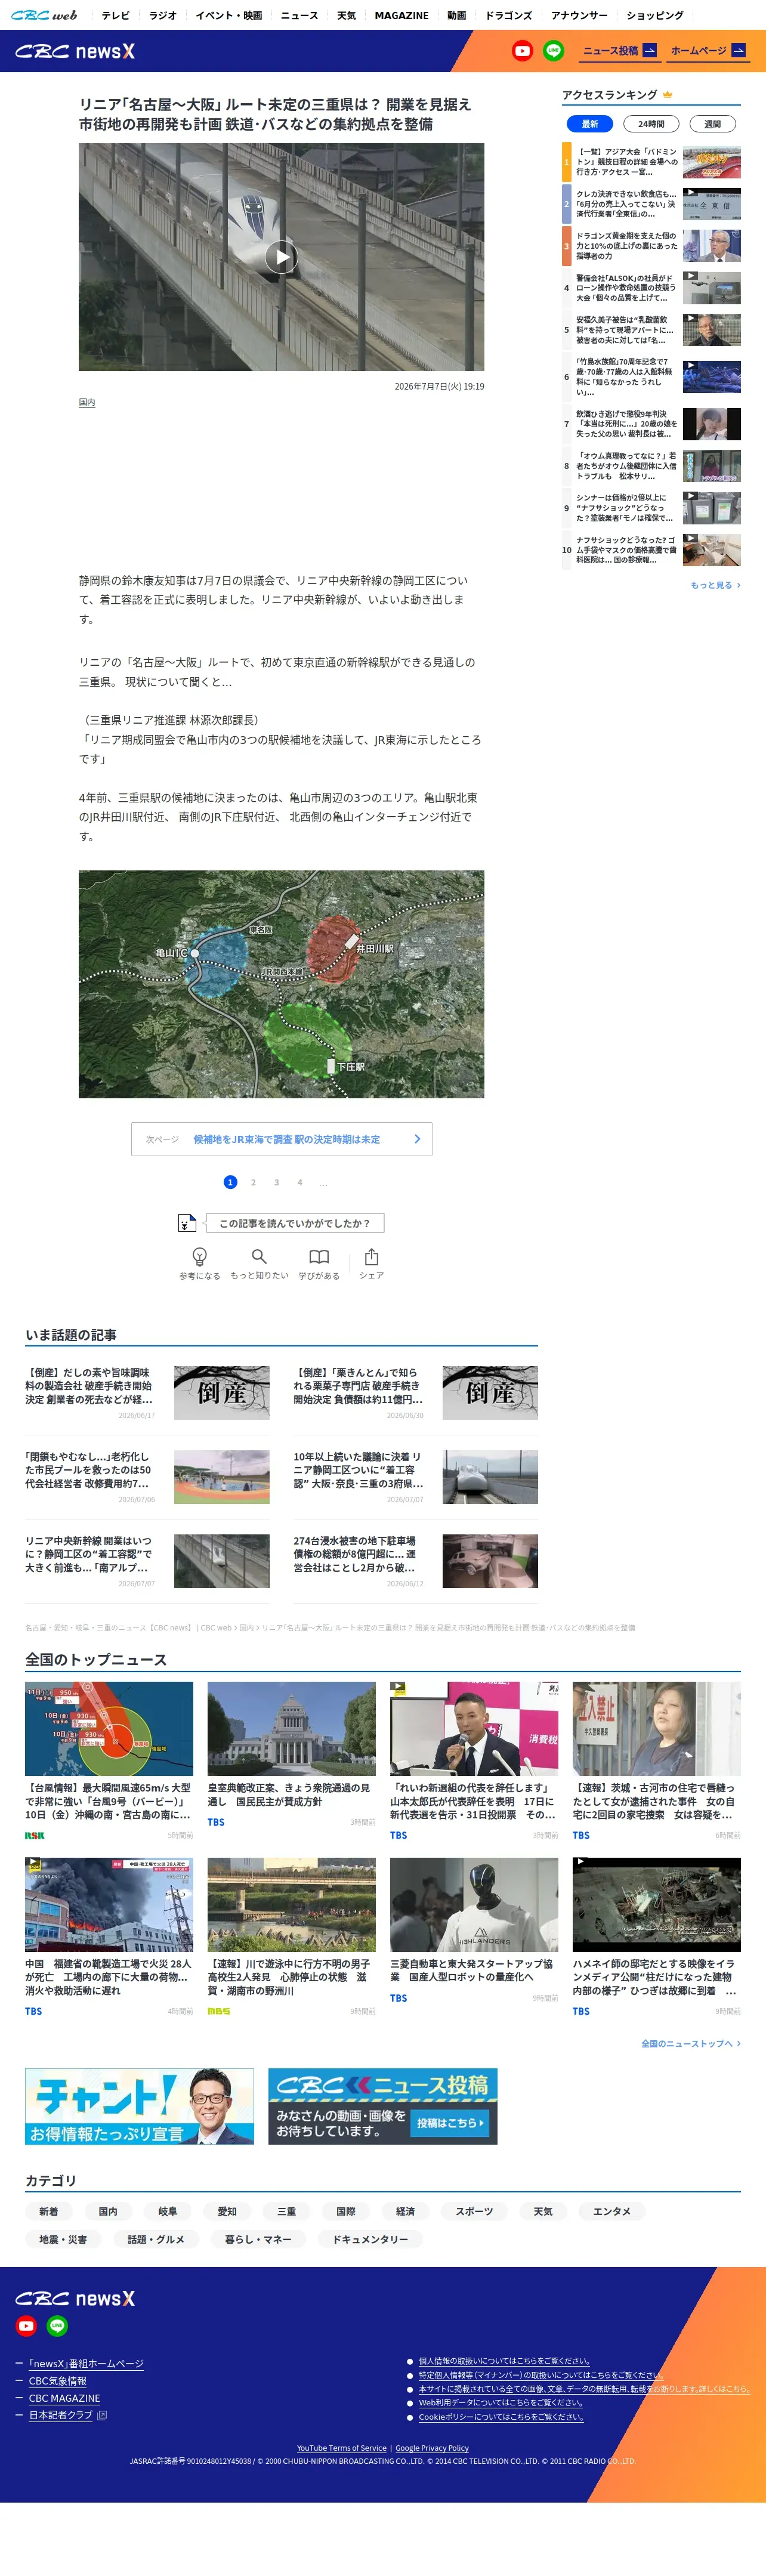Expand ranking with もっと見る
The width and height of the screenshot is (766, 2576).
pyautogui.click(x=715, y=585)
